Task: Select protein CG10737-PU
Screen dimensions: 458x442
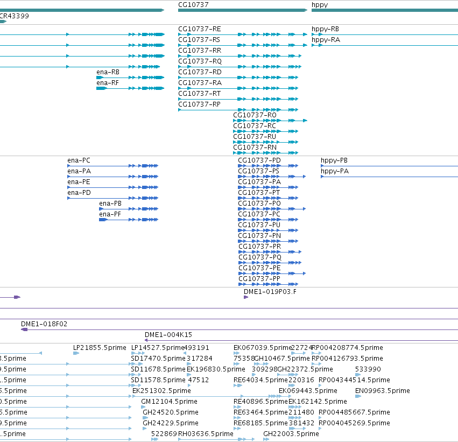Action: point(259,225)
